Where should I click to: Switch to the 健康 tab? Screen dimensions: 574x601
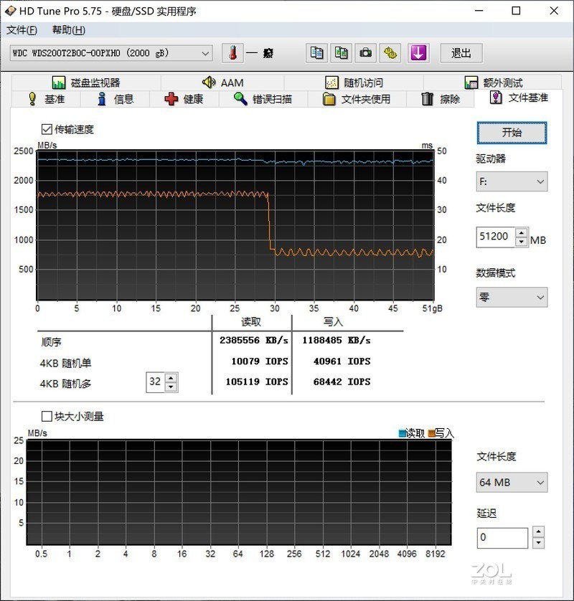coord(187,99)
